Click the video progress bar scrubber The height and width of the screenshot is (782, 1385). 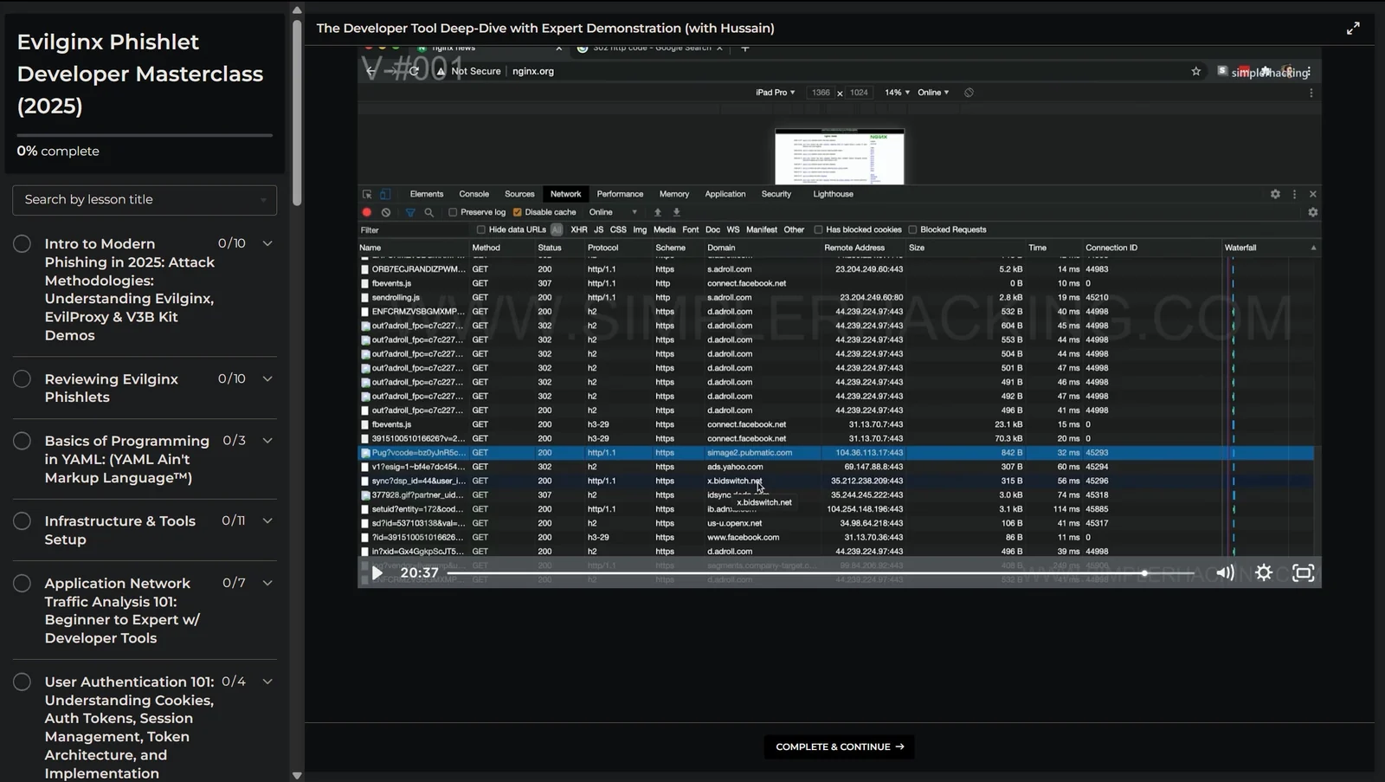point(1143,573)
